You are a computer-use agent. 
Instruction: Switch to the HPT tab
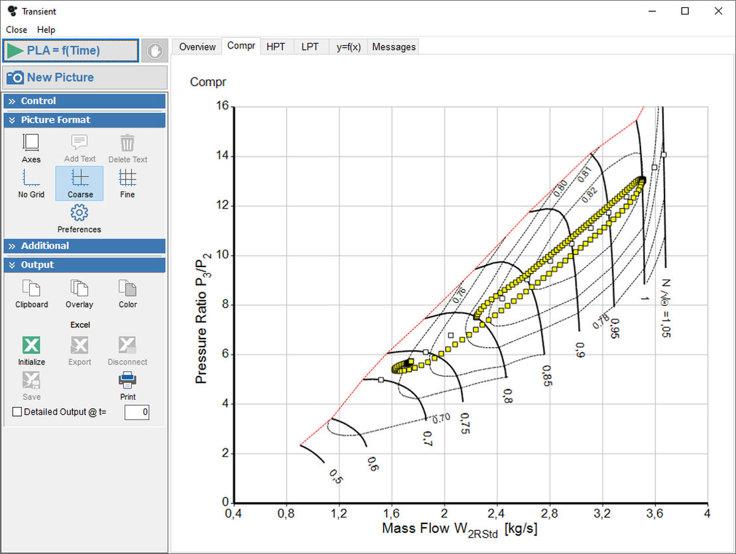(275, 47)
